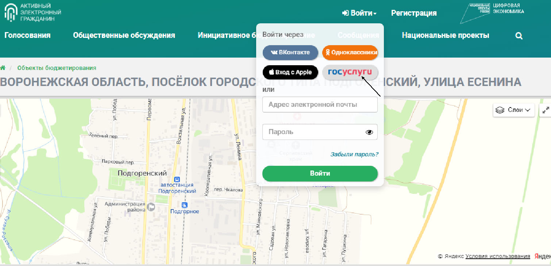Expand the Слои map layers dropdown
The image size is (551, 266).
click(x=514, y=110)
